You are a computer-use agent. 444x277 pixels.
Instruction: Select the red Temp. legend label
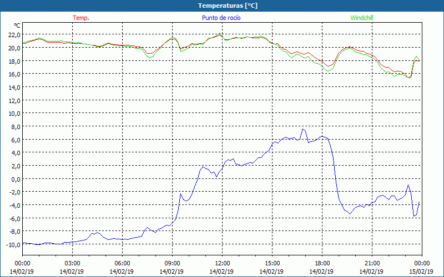81,18
